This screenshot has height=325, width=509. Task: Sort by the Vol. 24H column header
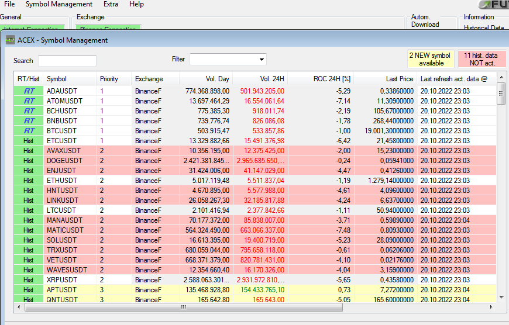[x=260, y=79]
